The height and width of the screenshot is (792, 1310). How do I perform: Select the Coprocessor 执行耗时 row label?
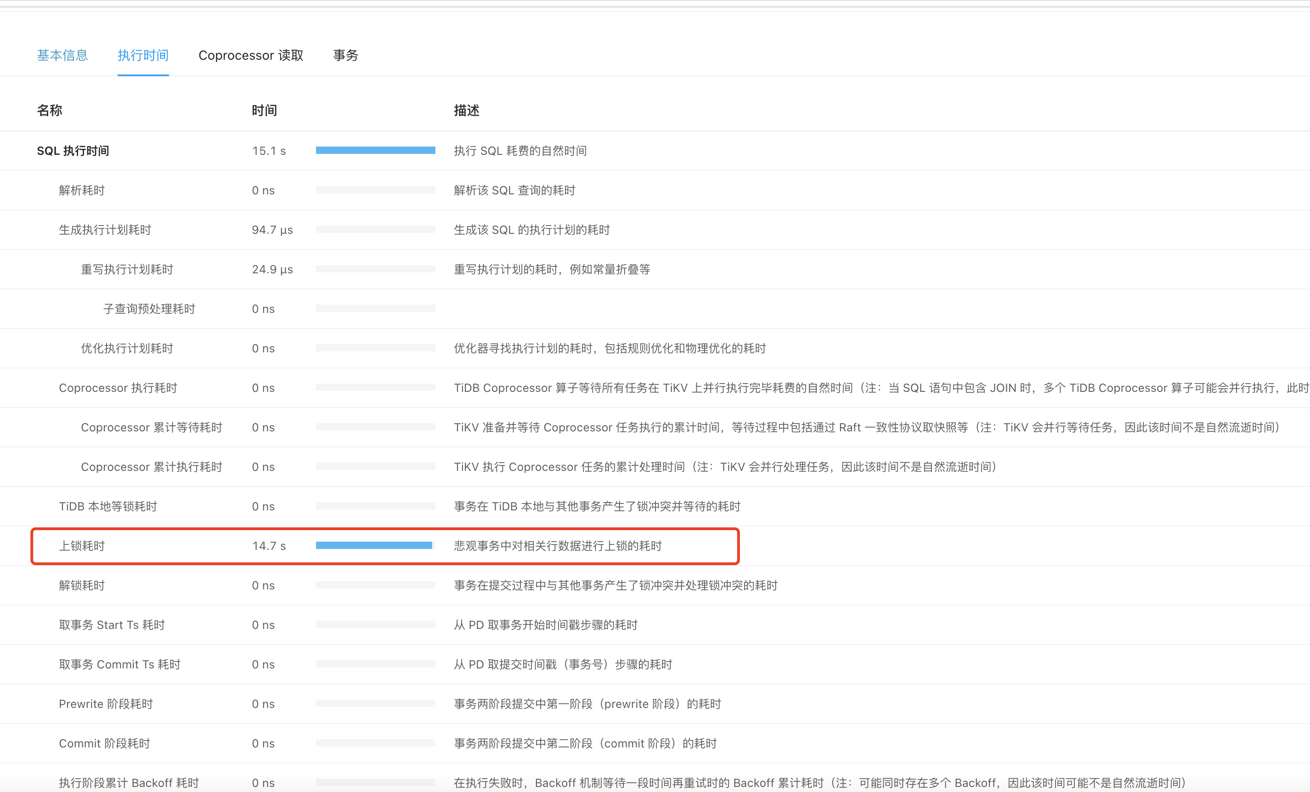(x=118, y=388)
